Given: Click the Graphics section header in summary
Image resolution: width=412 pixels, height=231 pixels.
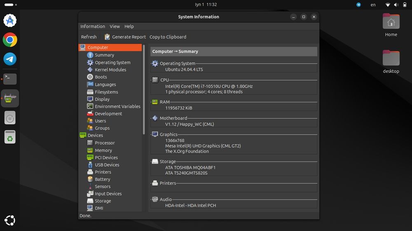Looking at the screenshot, I should click(x=169, y=134).
